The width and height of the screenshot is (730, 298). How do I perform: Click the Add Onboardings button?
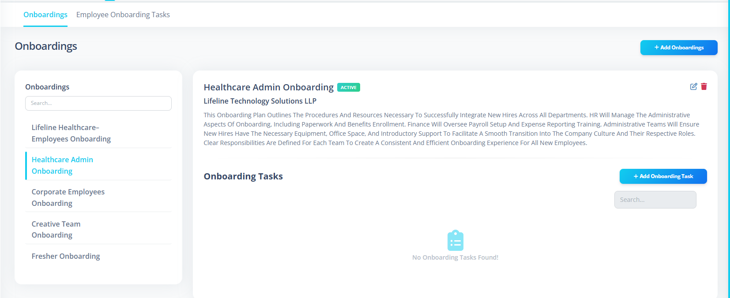click(x=679, y=48)
